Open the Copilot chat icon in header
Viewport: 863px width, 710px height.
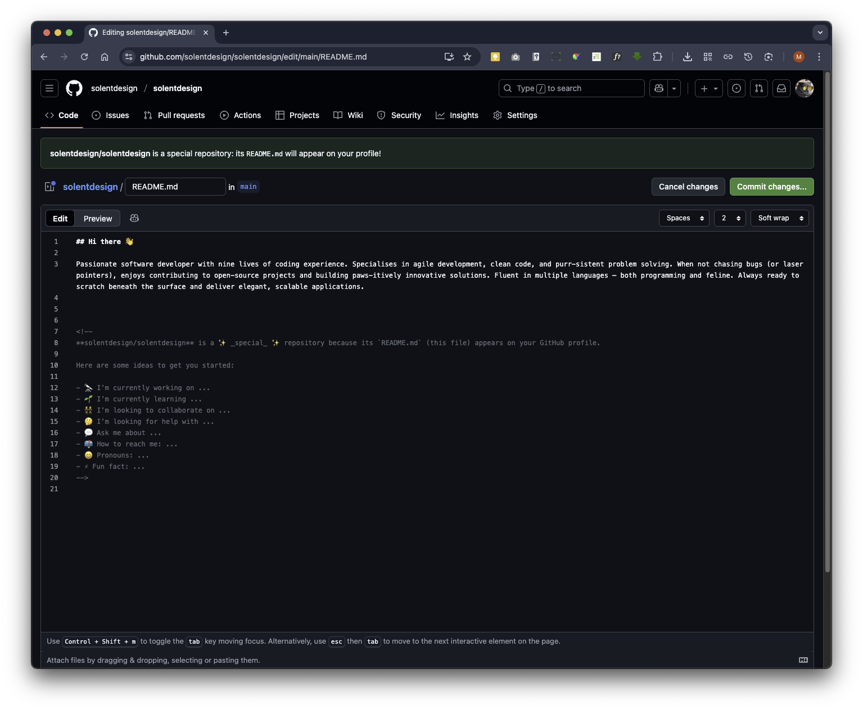coord(659,88)
